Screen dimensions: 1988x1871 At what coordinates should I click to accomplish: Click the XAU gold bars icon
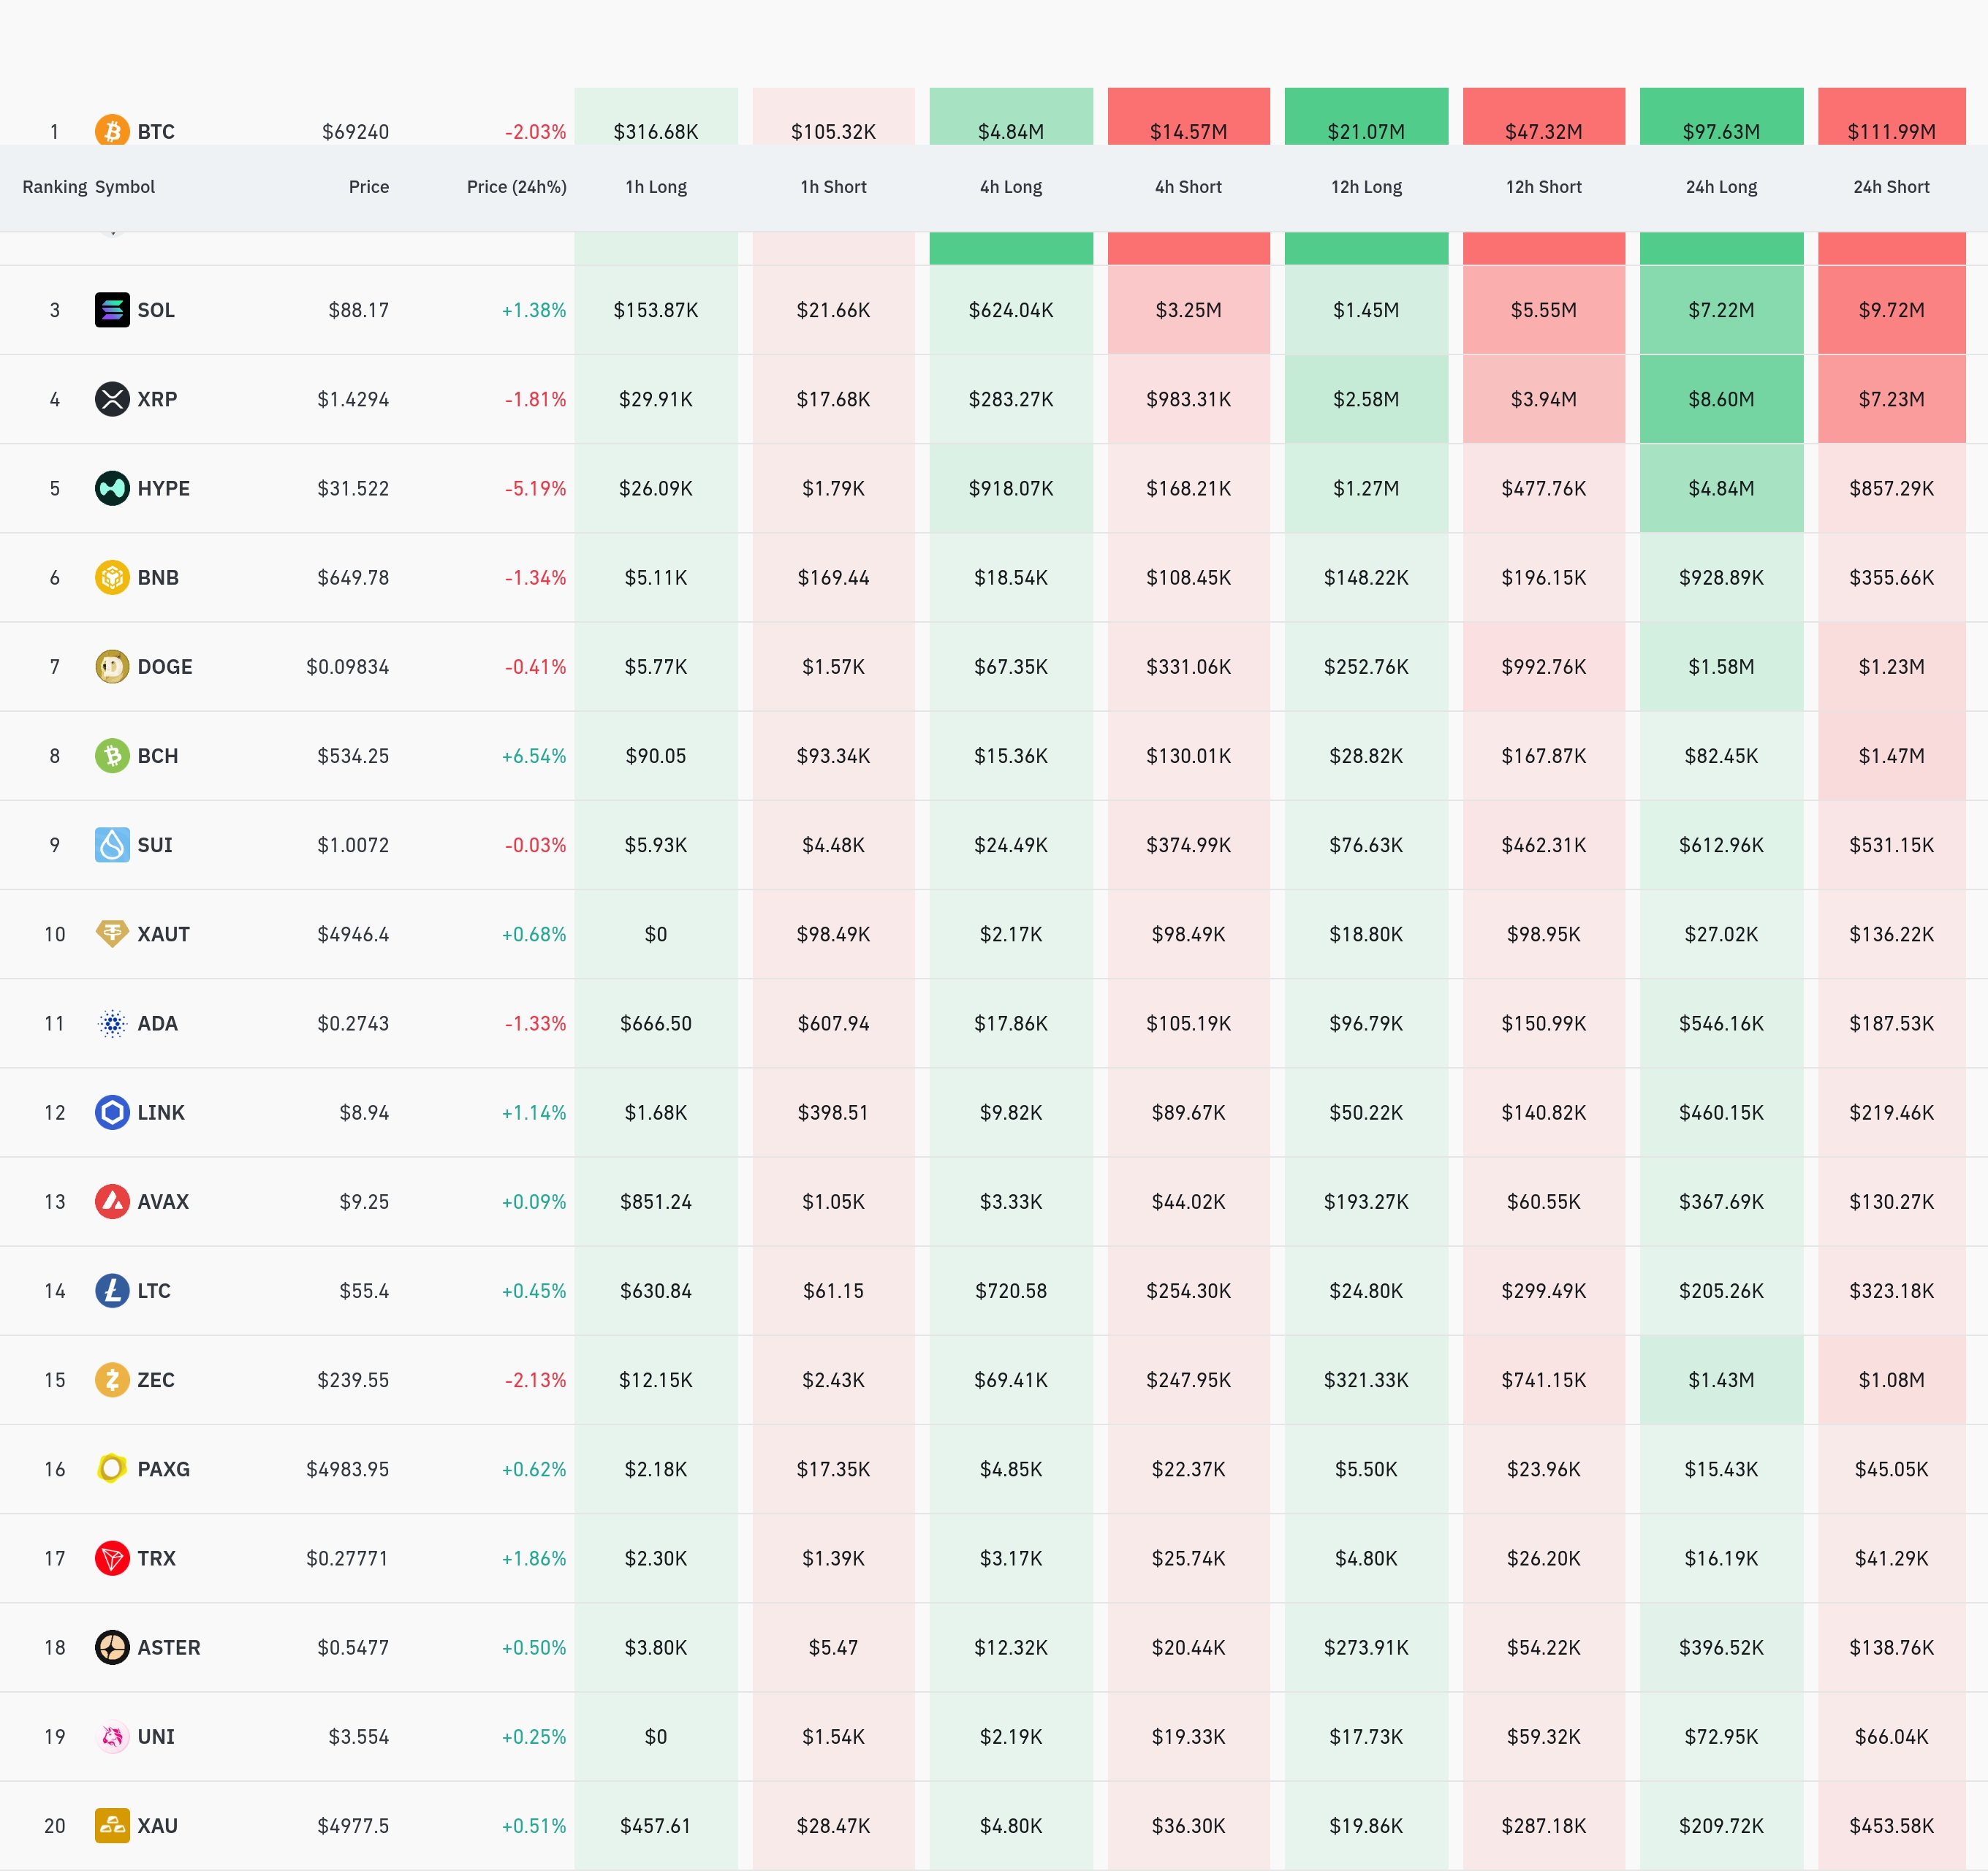pyautogui.click(x=112, y=1826)
